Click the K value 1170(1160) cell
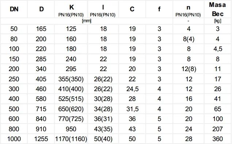The width and height of the screenshot is (232, 144). tap(71, 139)
